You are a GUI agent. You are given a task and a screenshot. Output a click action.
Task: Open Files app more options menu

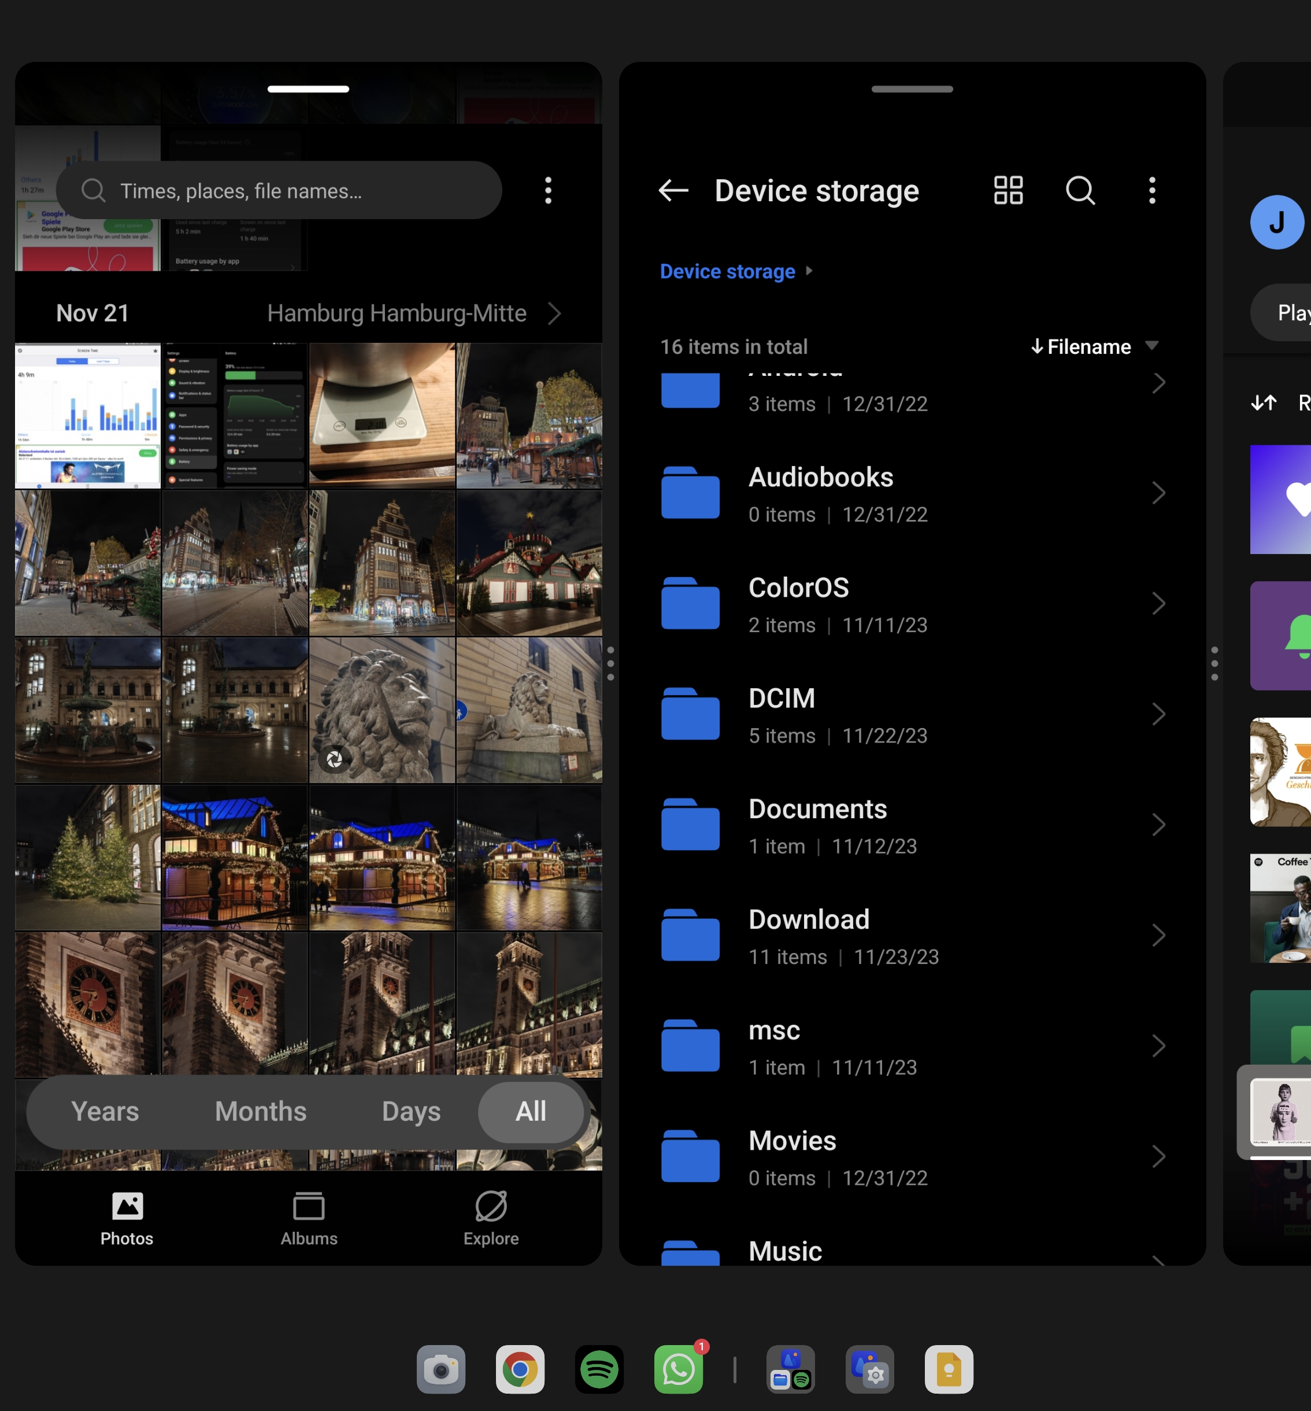point(1152,190)
